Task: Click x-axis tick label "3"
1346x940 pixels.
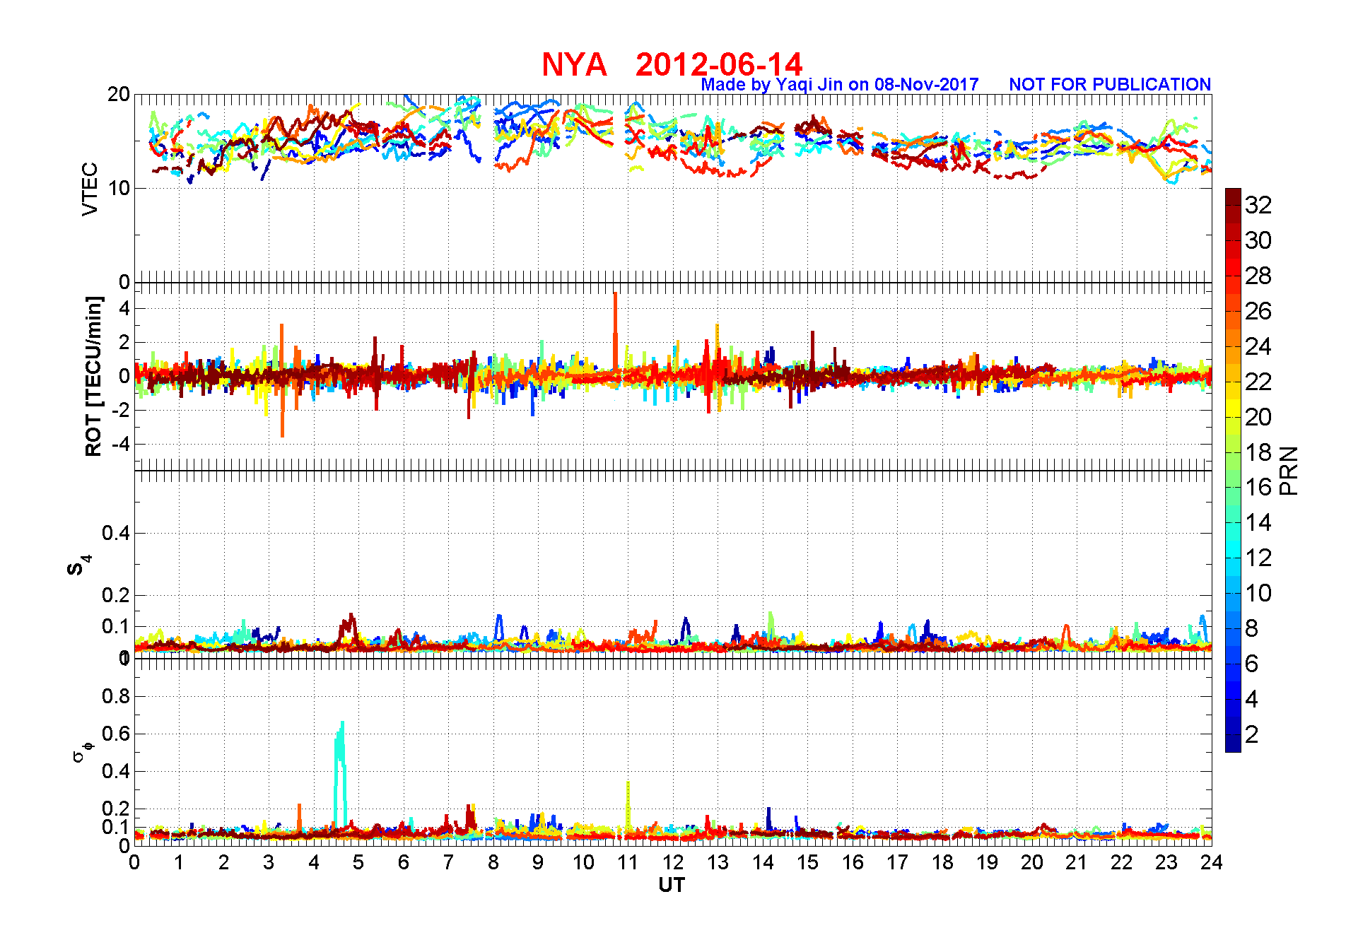Action: [x=269, y=862]
